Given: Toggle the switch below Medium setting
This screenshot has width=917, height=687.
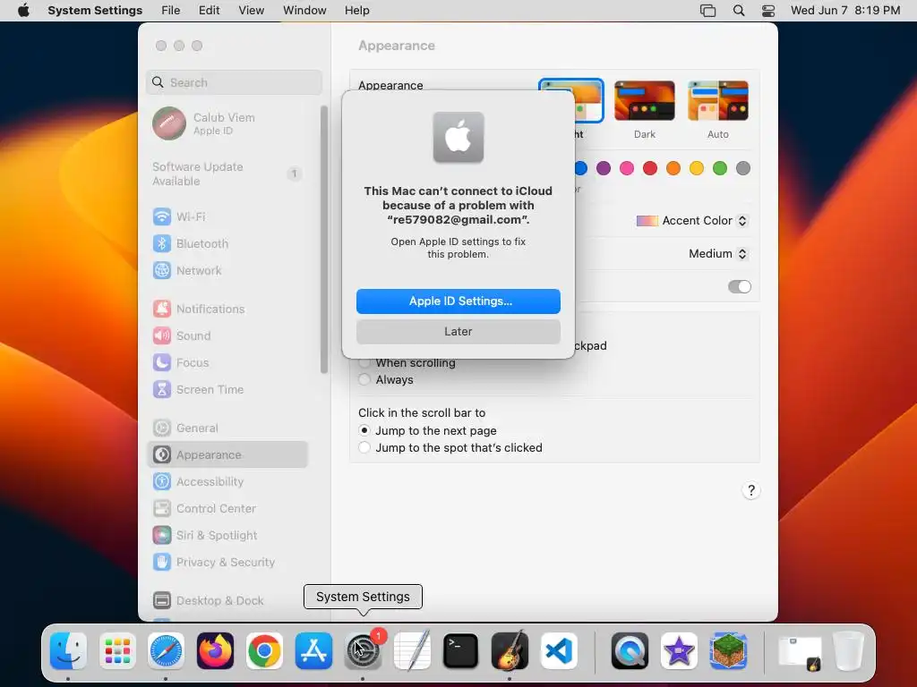Looking at the screenshot, I should pos(739,287).
